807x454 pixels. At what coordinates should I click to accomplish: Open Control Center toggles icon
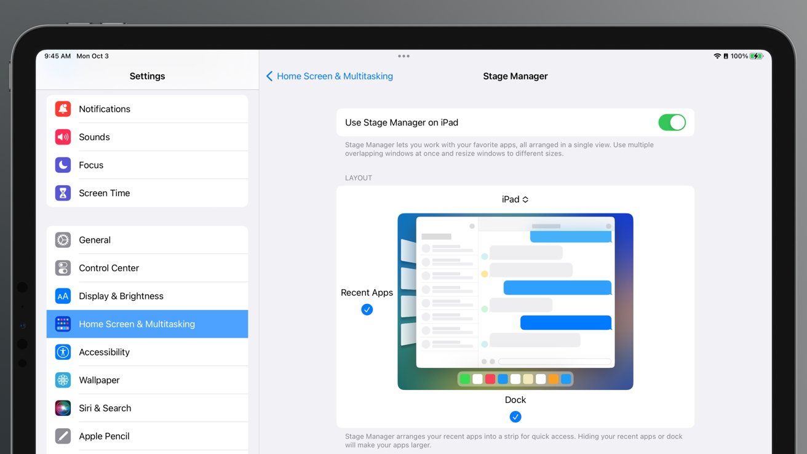63,268
